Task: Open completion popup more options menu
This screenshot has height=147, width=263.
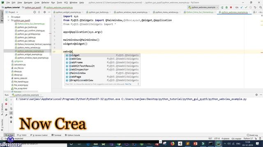Action: tap(138, 84)
